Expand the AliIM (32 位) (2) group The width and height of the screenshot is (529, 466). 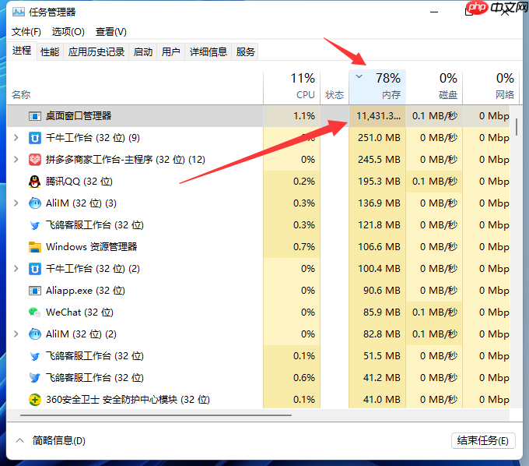tap(16, 334)
